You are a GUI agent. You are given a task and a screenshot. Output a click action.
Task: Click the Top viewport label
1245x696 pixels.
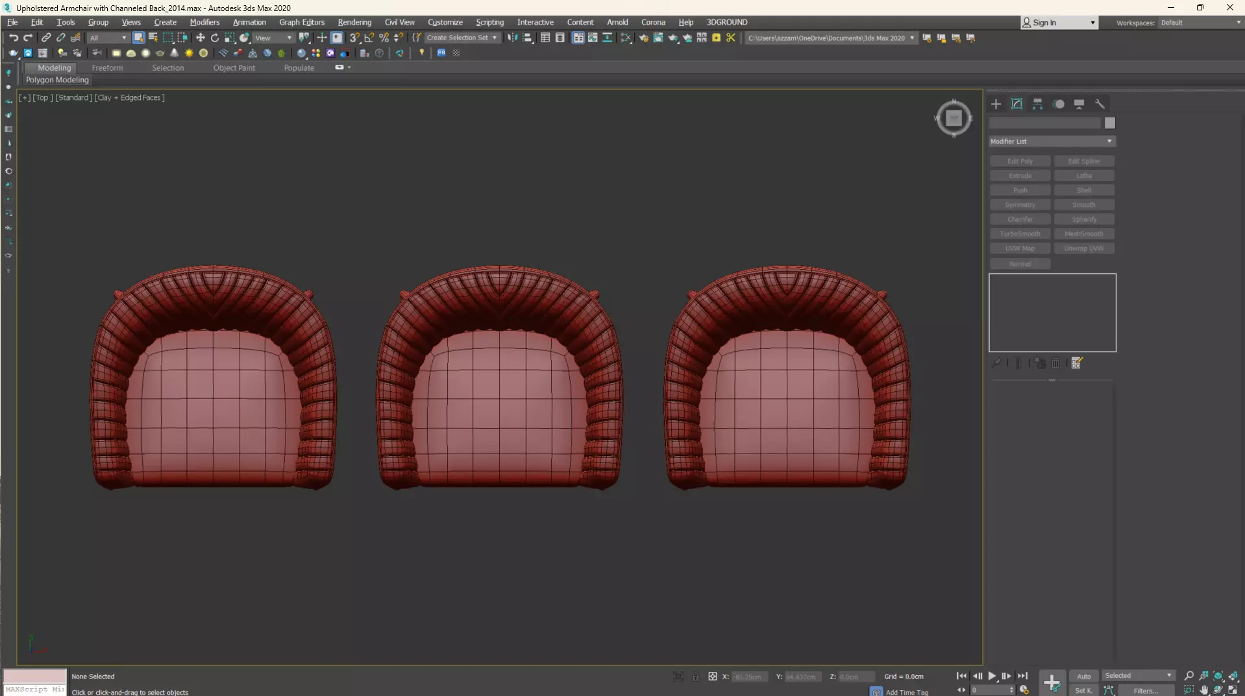(43, 97)
